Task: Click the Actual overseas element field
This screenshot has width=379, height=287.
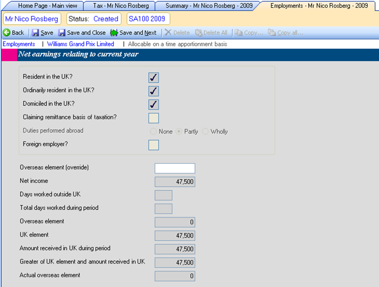Action: [175, 276]
